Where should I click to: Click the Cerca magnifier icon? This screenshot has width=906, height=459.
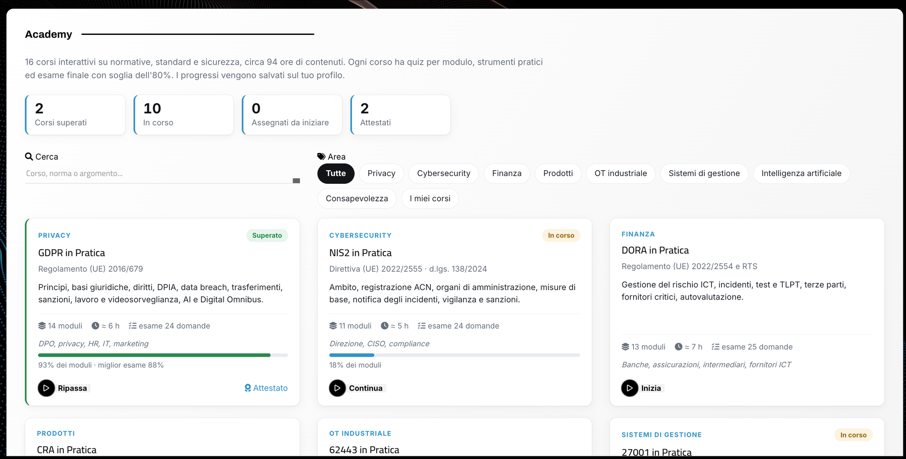tap(29, 157)
